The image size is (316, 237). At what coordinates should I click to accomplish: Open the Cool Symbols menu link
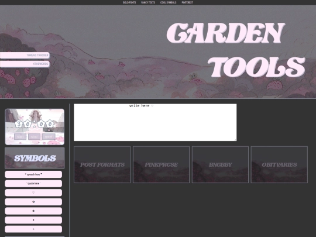[168, 2]
